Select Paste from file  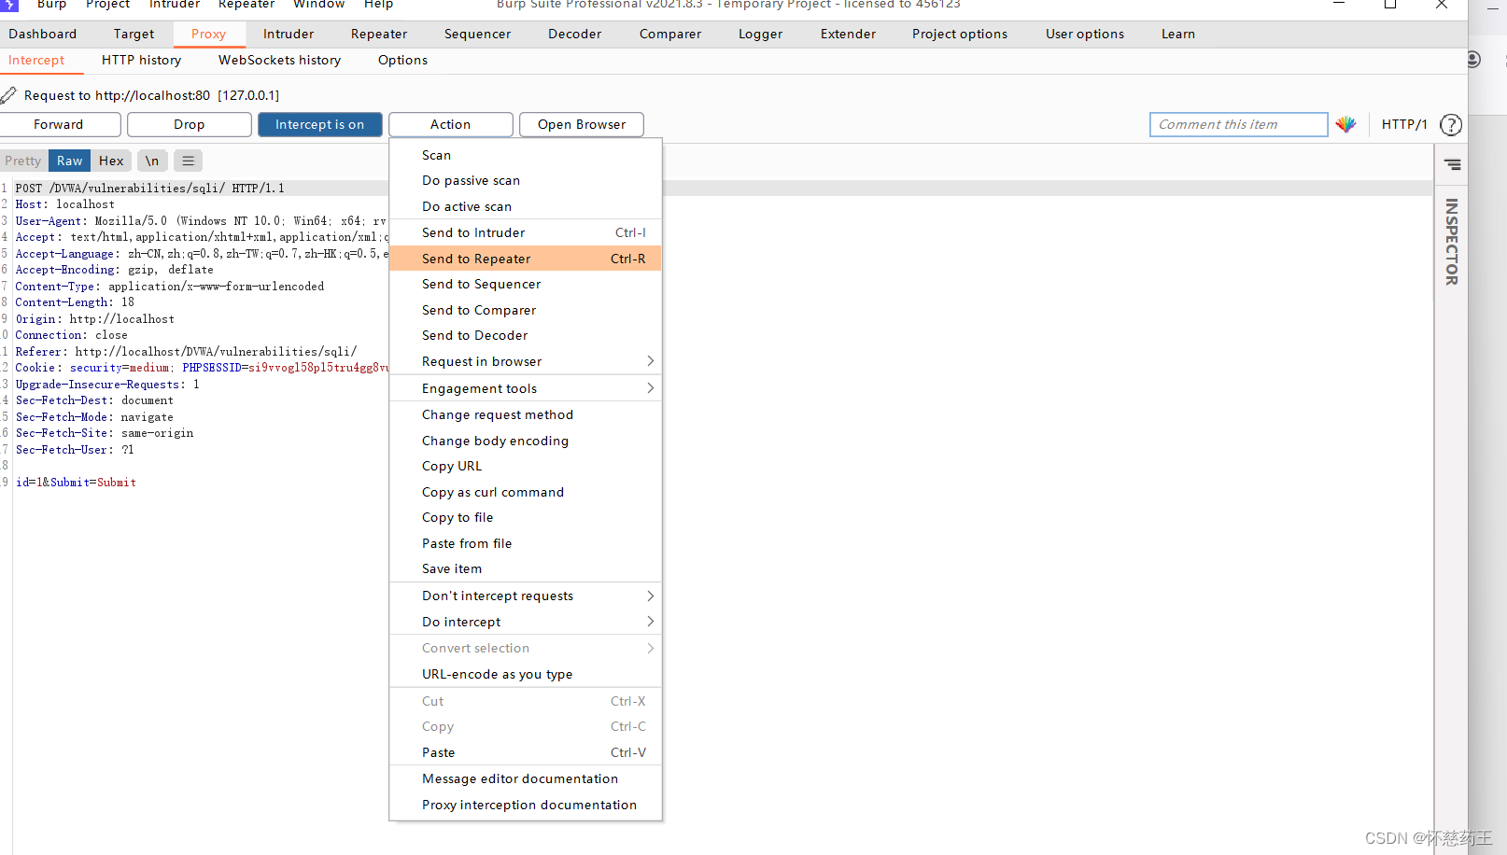pyautogui.click(x=525, y=543)
